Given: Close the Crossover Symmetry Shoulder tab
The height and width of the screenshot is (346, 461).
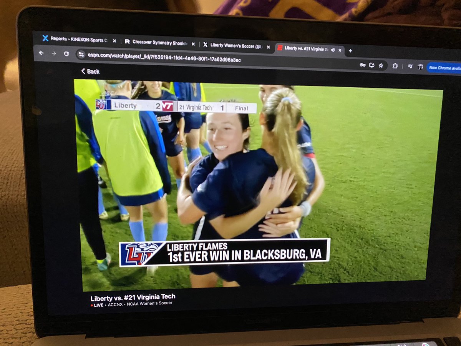Looking at the screenshot, I should pyautogui.click(x=193, y=44).
